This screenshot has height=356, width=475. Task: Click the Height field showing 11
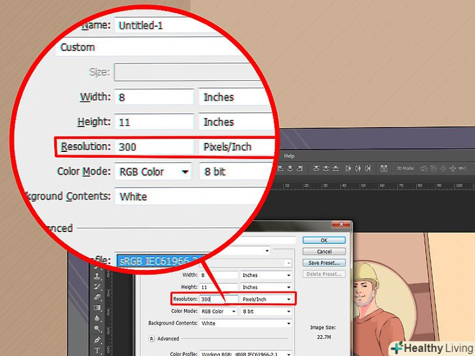pos(219,287)
